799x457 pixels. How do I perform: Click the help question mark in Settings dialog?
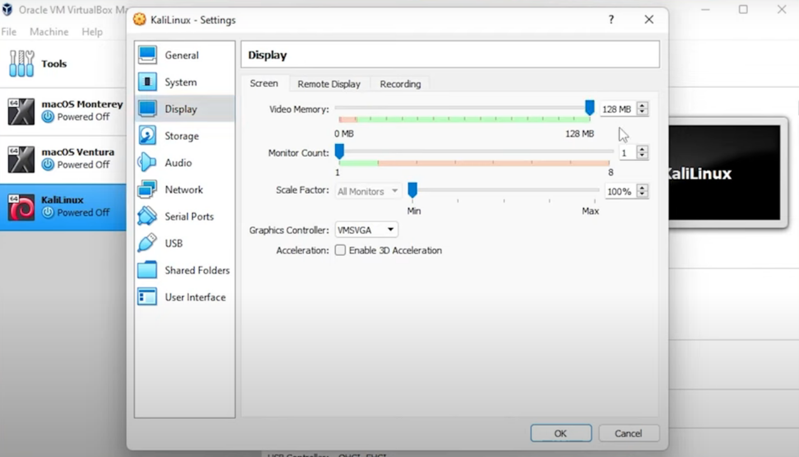(x=611, y=20)
